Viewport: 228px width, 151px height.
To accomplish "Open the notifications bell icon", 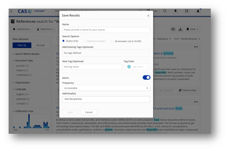I will point(176,11).
